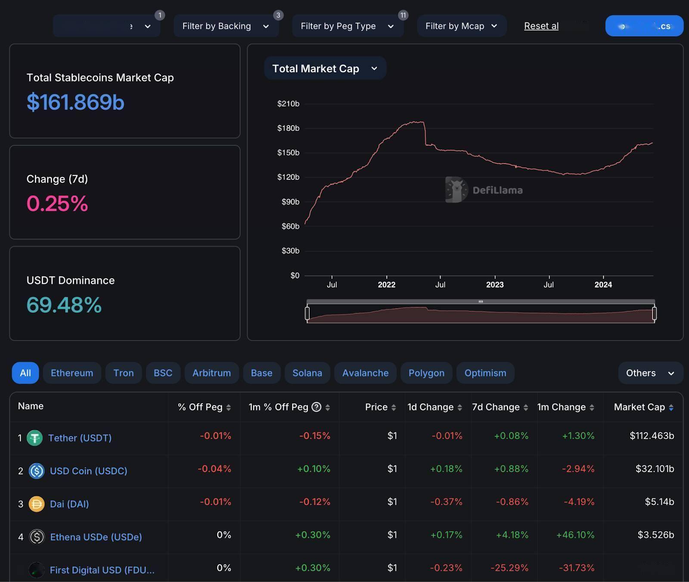This screenshot has width=689, height=582.
Task: Click the 69.48% USDT Dominance value
Action: point(64,305)
